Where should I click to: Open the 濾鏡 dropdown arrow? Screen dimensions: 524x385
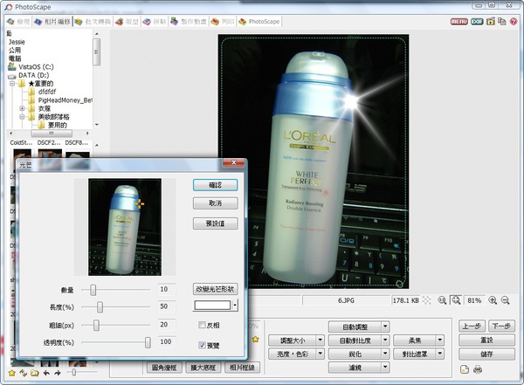(385, 368)
